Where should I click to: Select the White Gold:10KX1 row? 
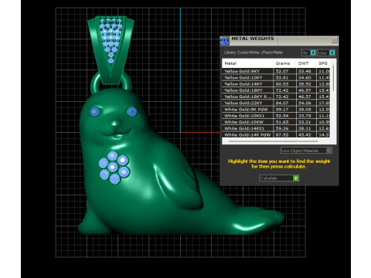point(276,116)
